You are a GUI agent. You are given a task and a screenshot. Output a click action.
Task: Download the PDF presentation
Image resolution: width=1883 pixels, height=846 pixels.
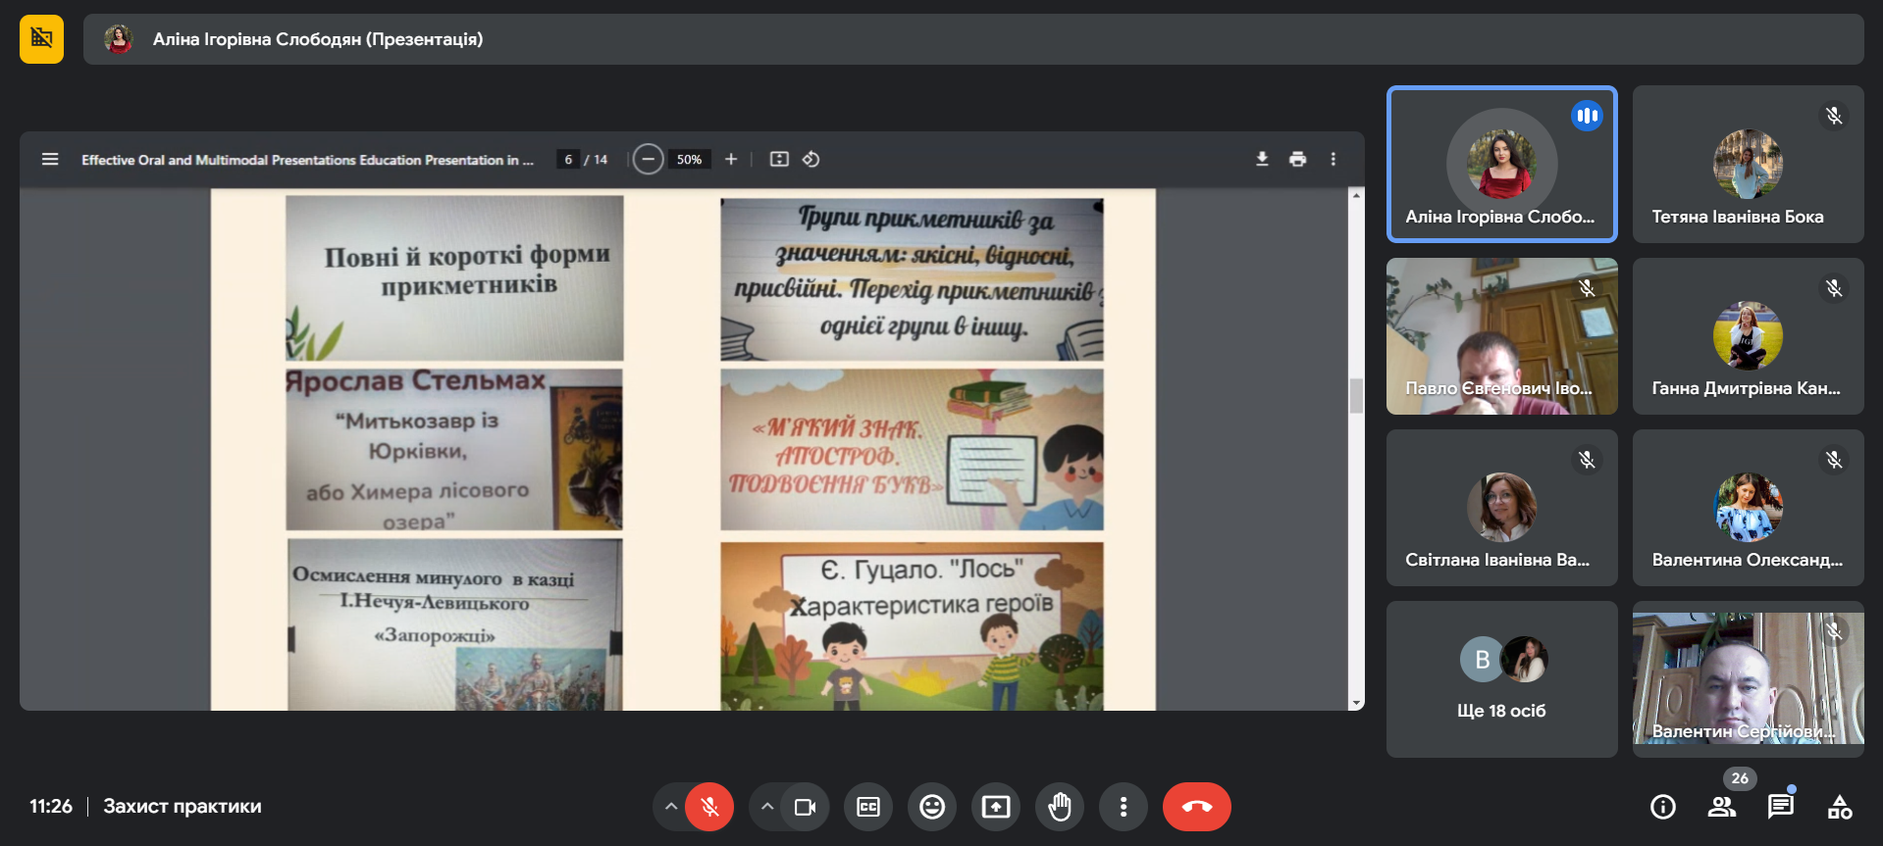(x=1262, y=159)
